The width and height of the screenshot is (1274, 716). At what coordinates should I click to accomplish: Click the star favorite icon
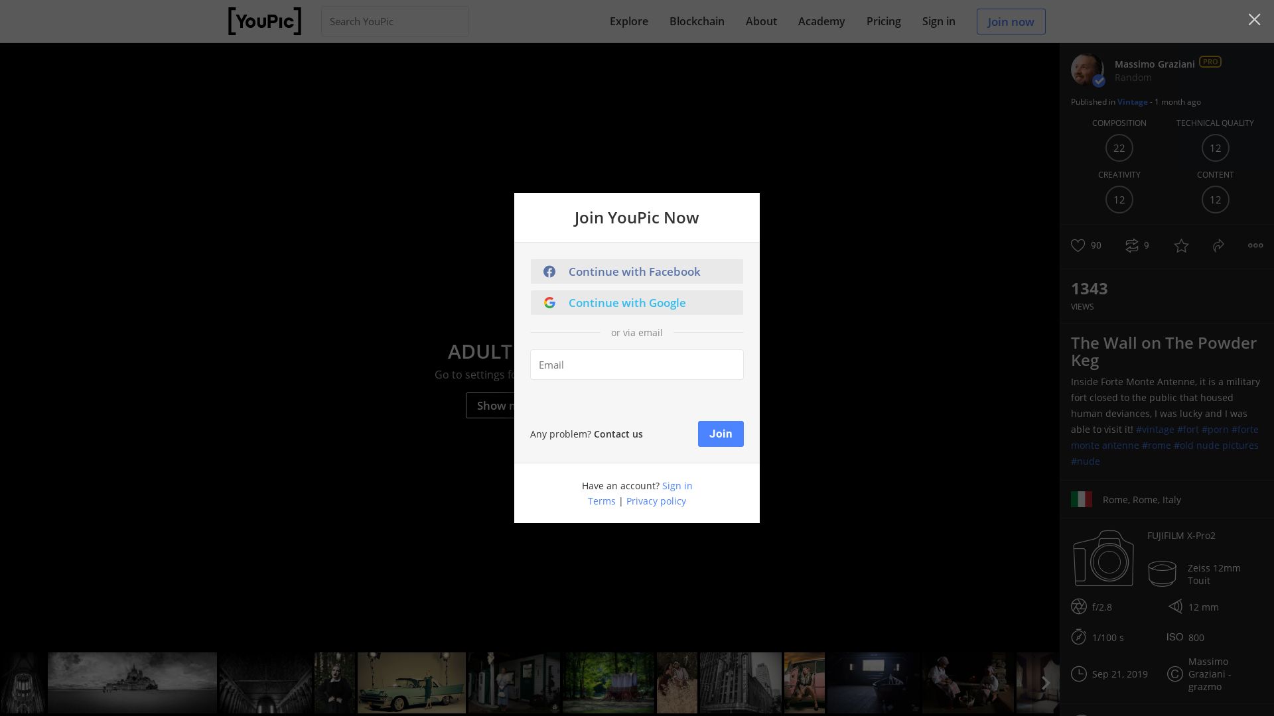click(1181, 246)
